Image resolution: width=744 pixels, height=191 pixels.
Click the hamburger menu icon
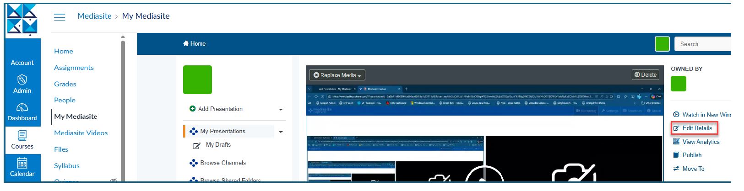tap(60, 17)
